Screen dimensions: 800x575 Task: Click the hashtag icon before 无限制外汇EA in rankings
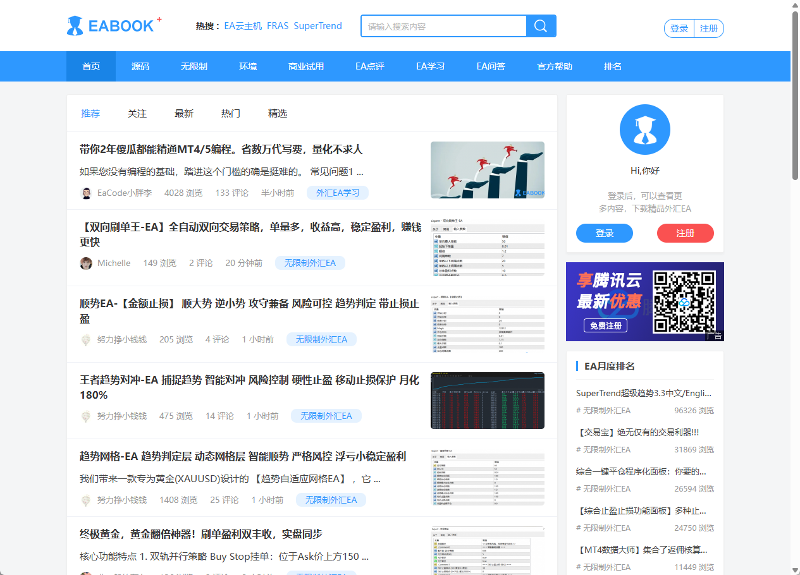coord(577,409)
